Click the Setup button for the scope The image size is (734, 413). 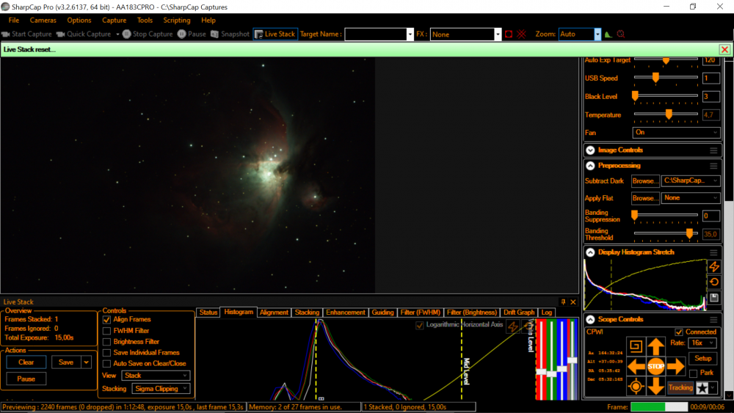click(x=702, y=359)
